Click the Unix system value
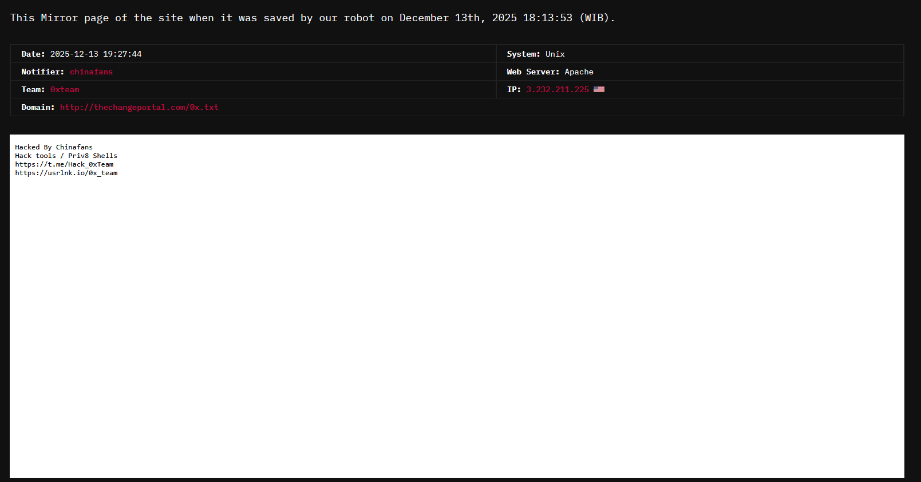 click(555, 54)
